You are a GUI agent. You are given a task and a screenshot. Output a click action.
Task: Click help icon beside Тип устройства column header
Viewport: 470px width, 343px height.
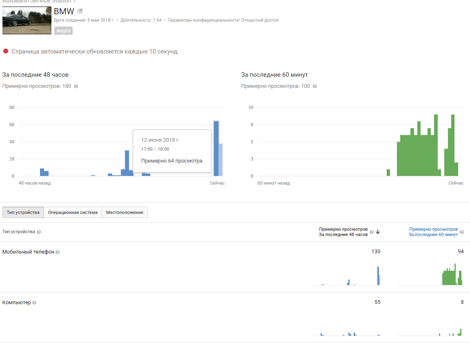click(x=39, y=232)
